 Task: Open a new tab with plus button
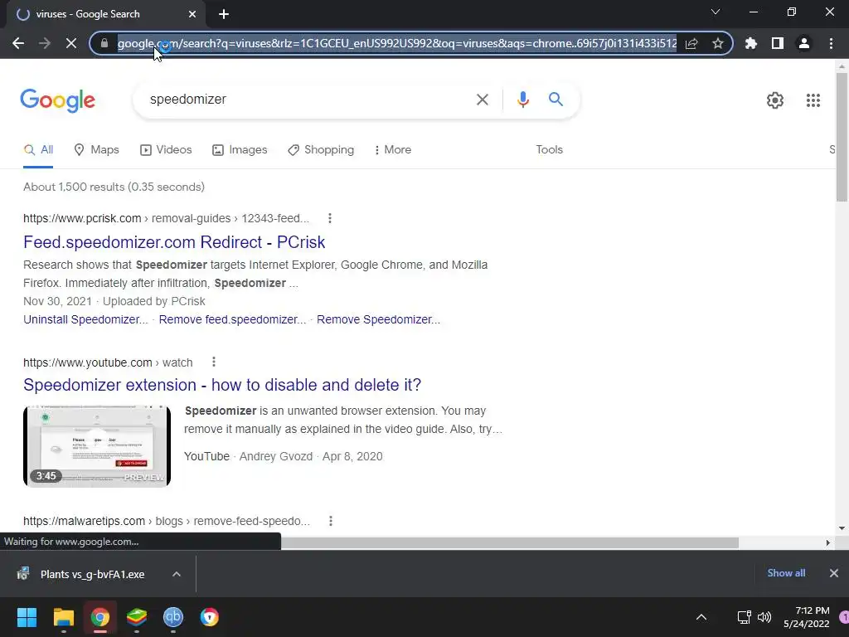pos(224,15)
